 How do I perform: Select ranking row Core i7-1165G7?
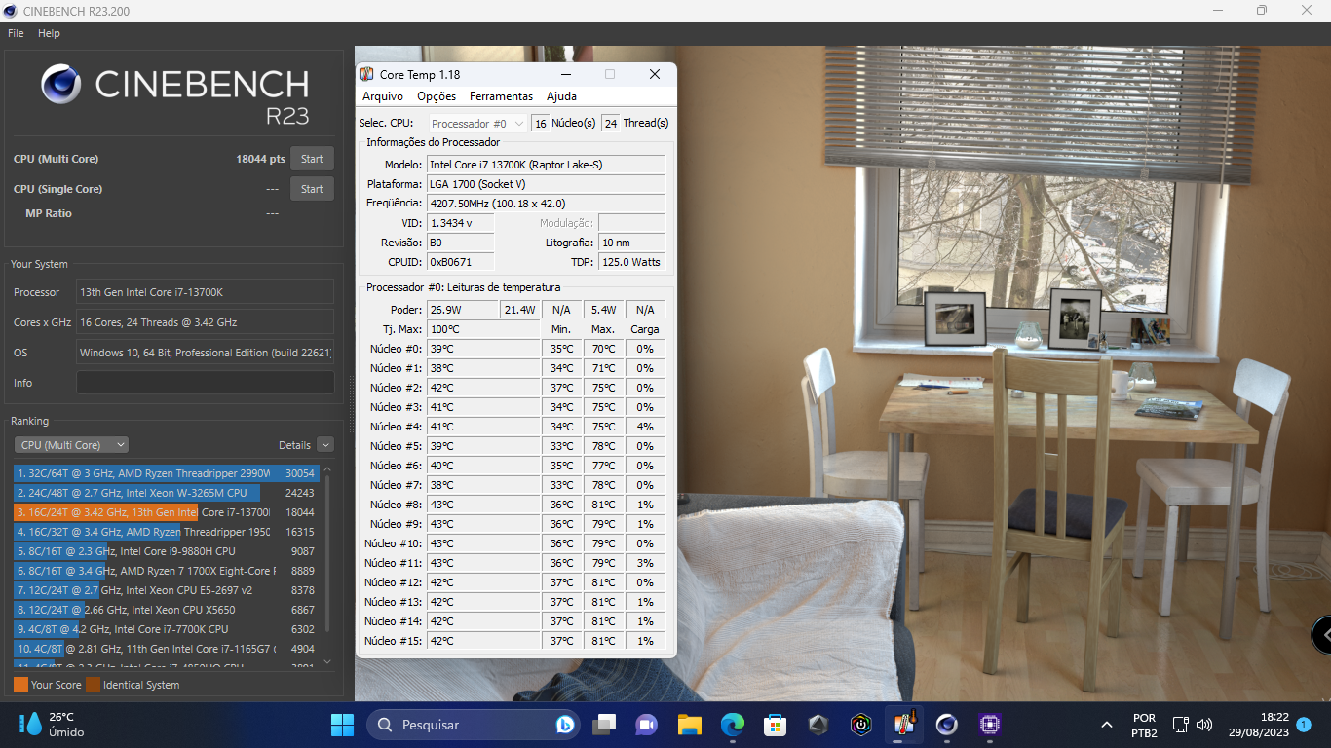[x=166, y=649]
